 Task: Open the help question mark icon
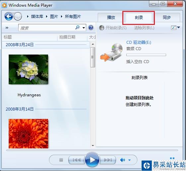91,28
